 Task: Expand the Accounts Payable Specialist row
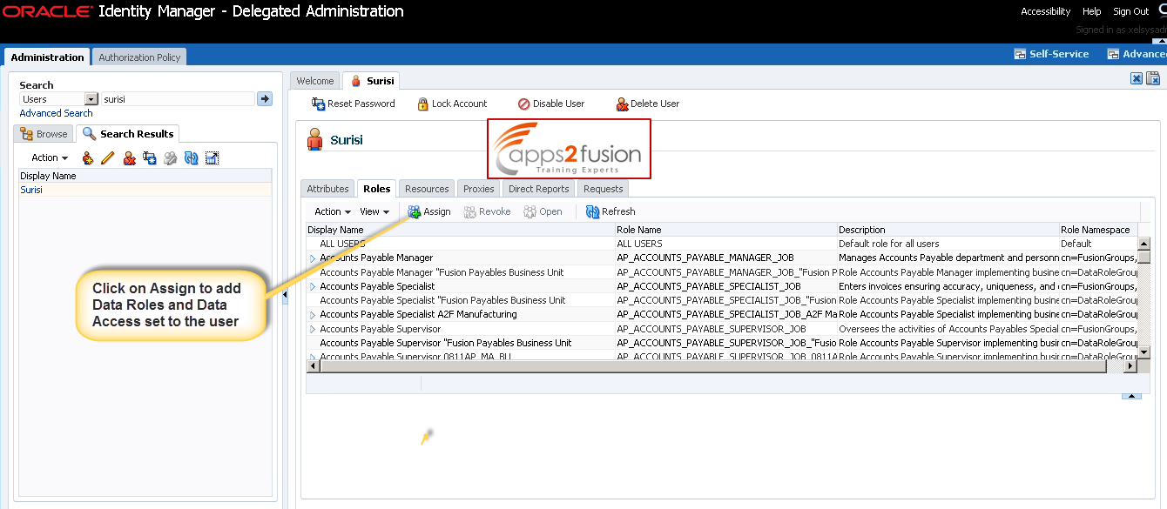(314, 286)
